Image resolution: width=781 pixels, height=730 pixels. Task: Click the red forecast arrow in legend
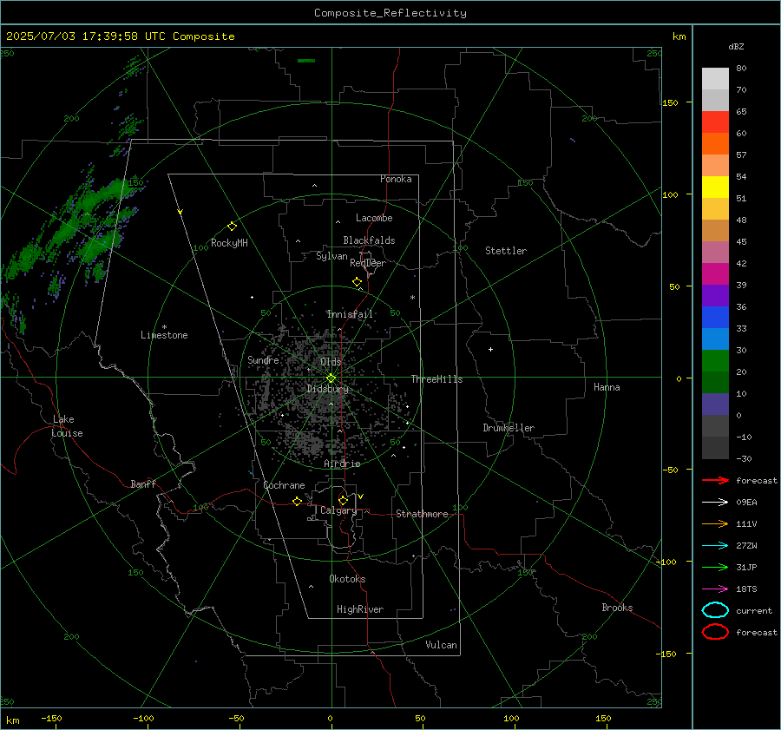click(x=715, y=480)
